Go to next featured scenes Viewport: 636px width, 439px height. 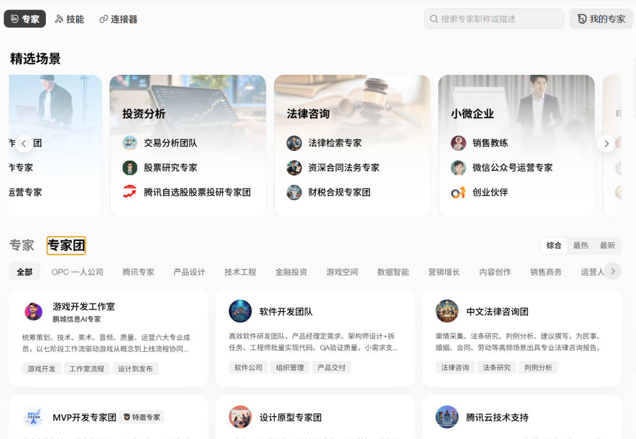click(607, 144)
